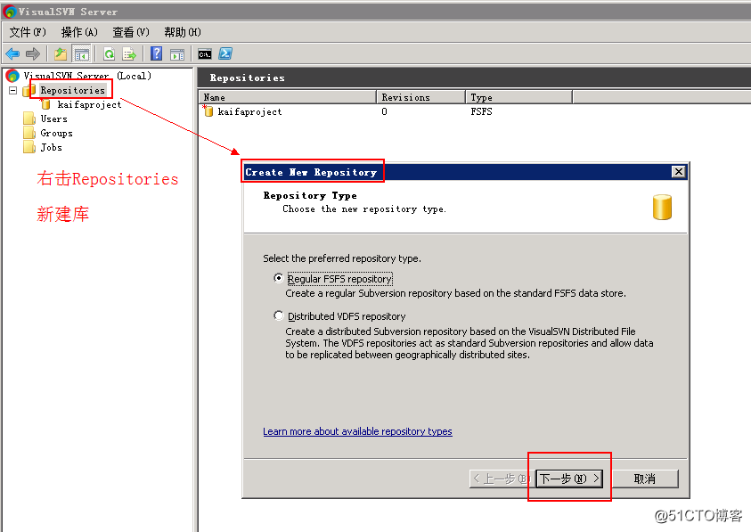
Task: Click the FSFS type cell
Action: coord(481,111)
